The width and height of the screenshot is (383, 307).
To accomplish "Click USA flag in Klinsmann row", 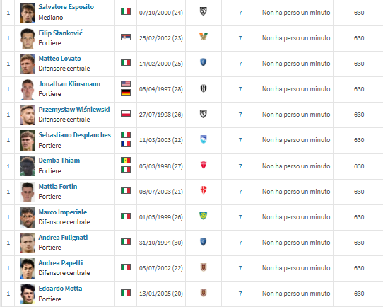I will tap(126, 84).
